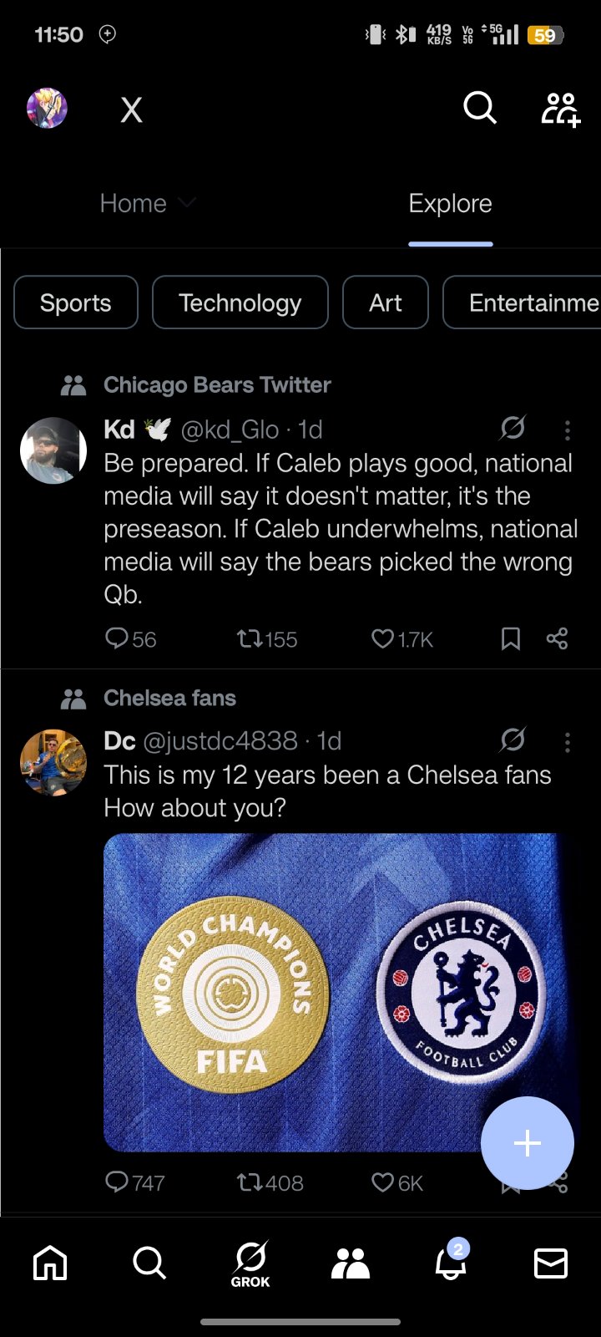Switch to the Explore tab
The width and height of the screenshot is (601, 1337).
pyautogui.click(x=450, y=204)
